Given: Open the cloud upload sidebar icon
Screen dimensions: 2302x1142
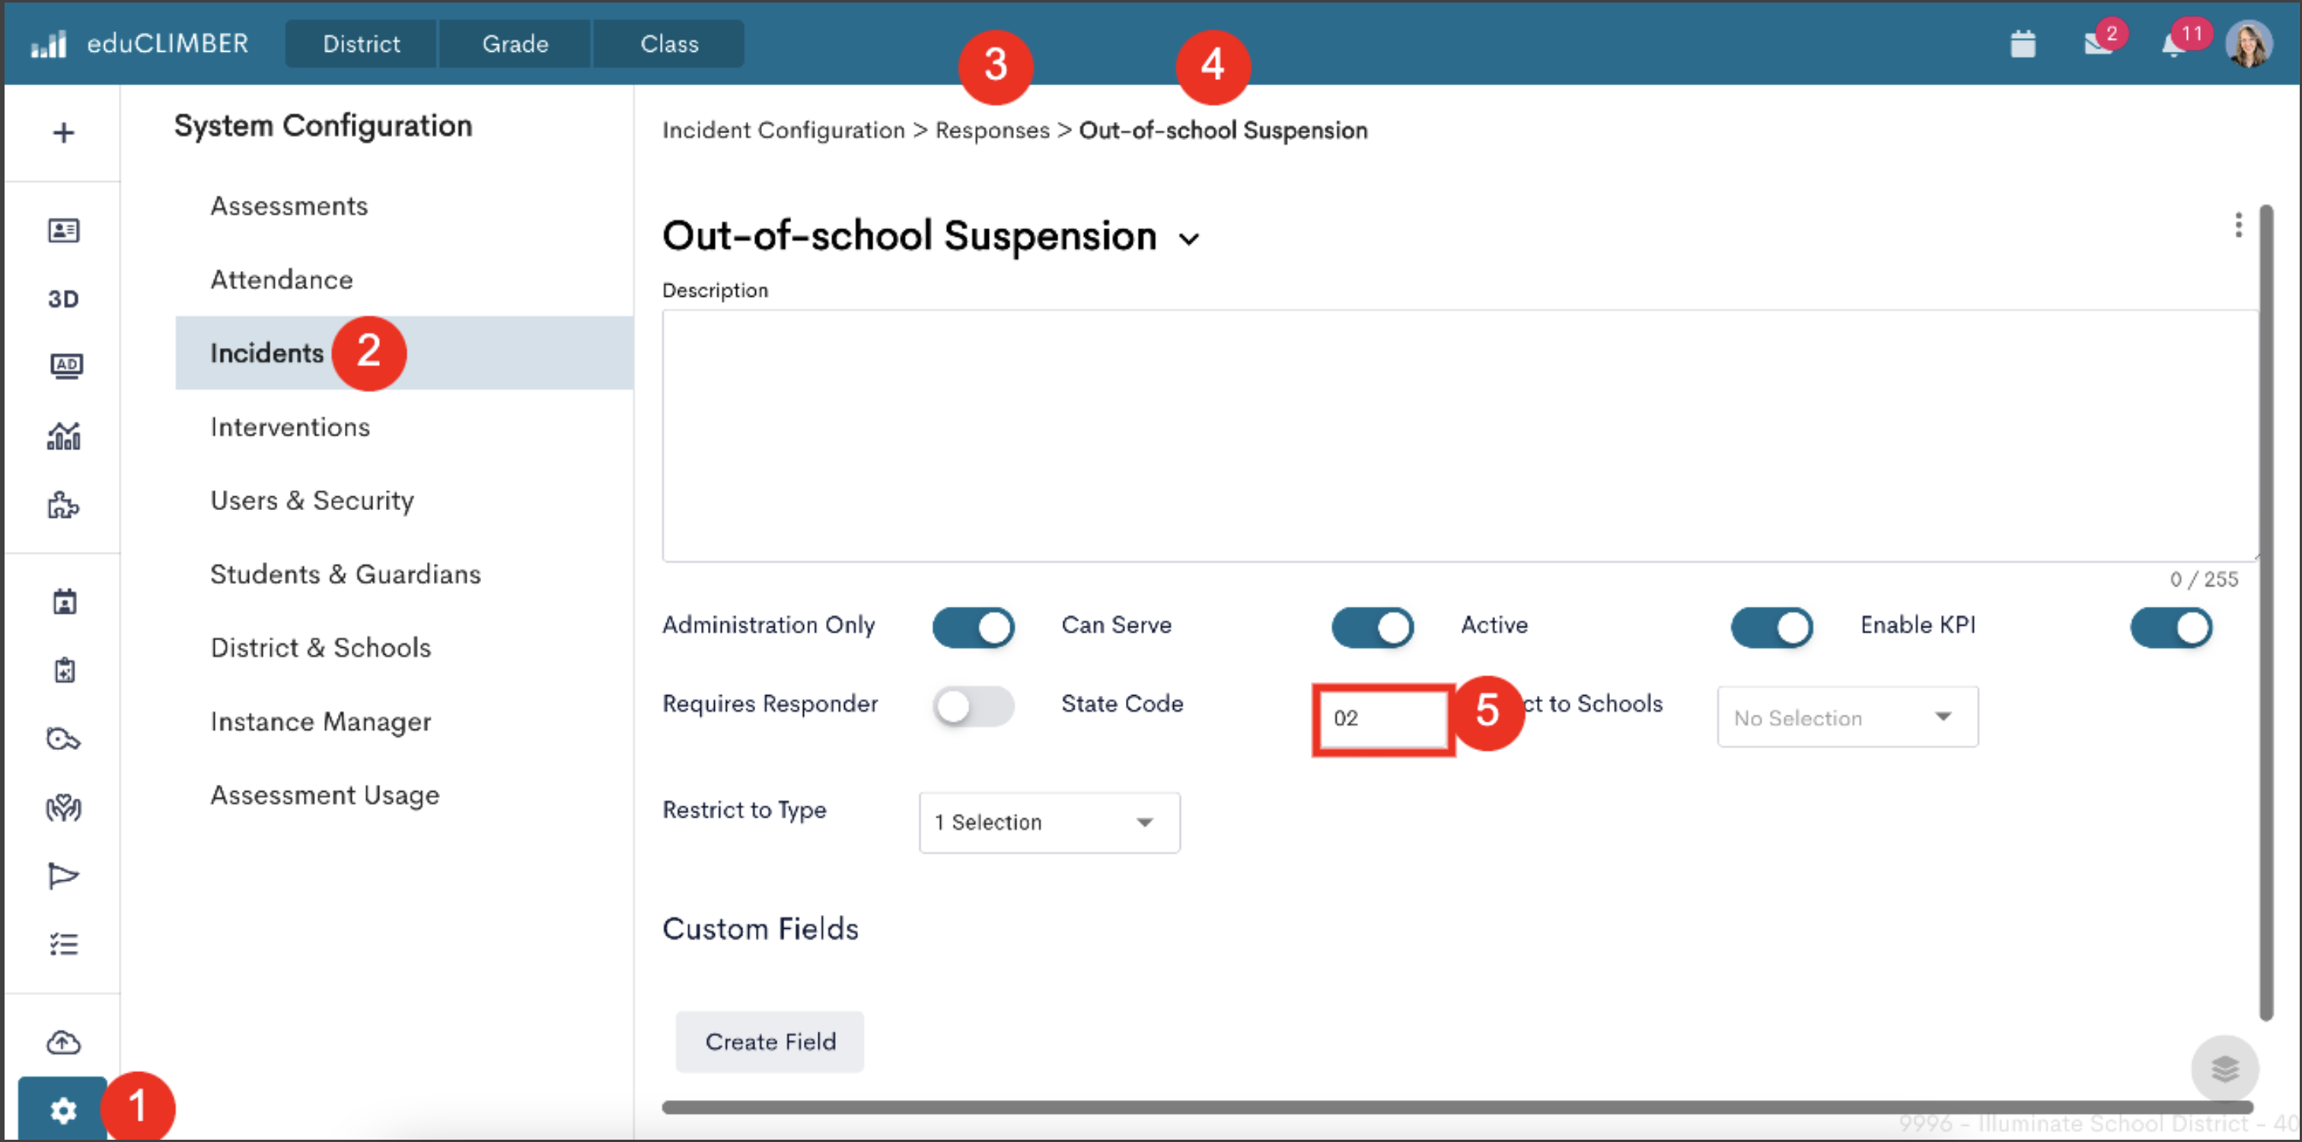Looking at the screenshot, I should click(63, 1042).
